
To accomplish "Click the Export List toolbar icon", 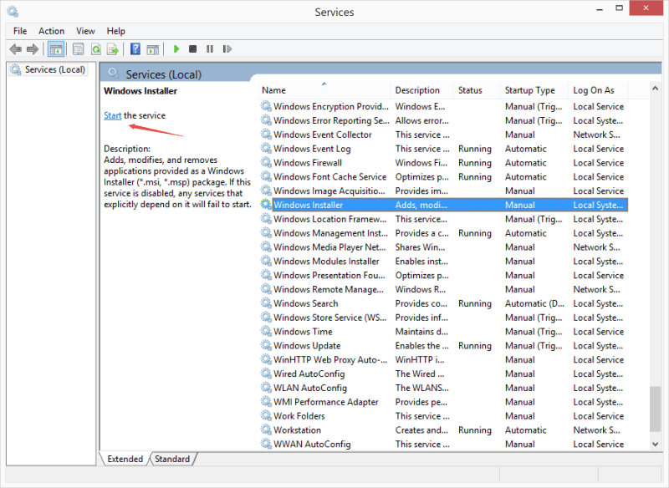I will 113,49.
